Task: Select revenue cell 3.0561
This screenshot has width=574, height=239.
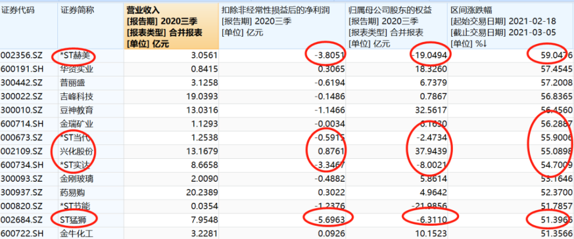Action: [x=204, y=56]
